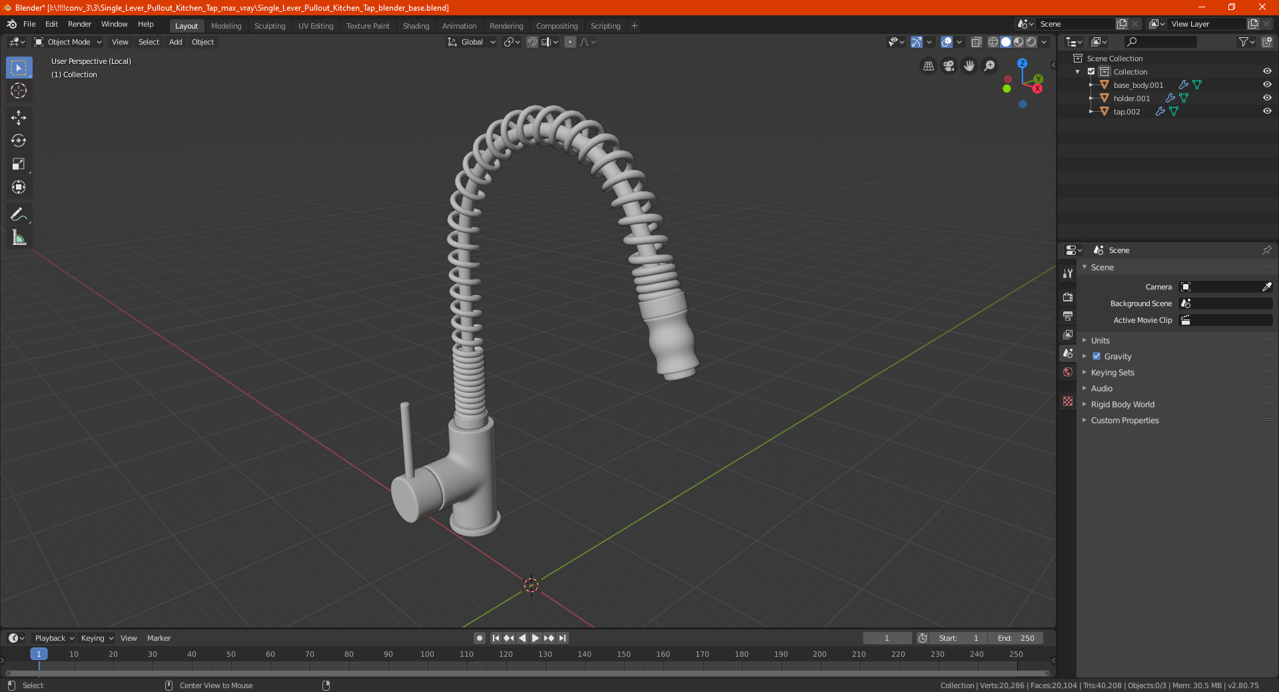Select the Annotate tool

tap(19, 214)
